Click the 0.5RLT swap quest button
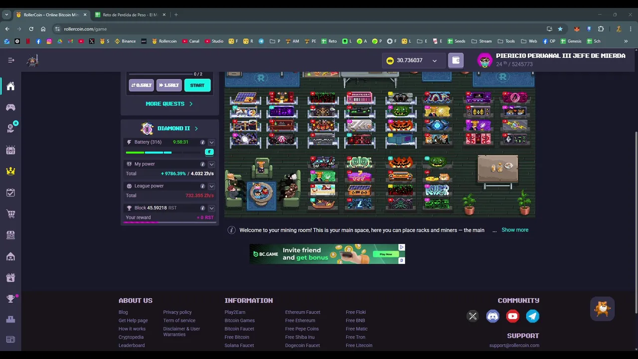The image size is (638, 359). pos(142,85)
